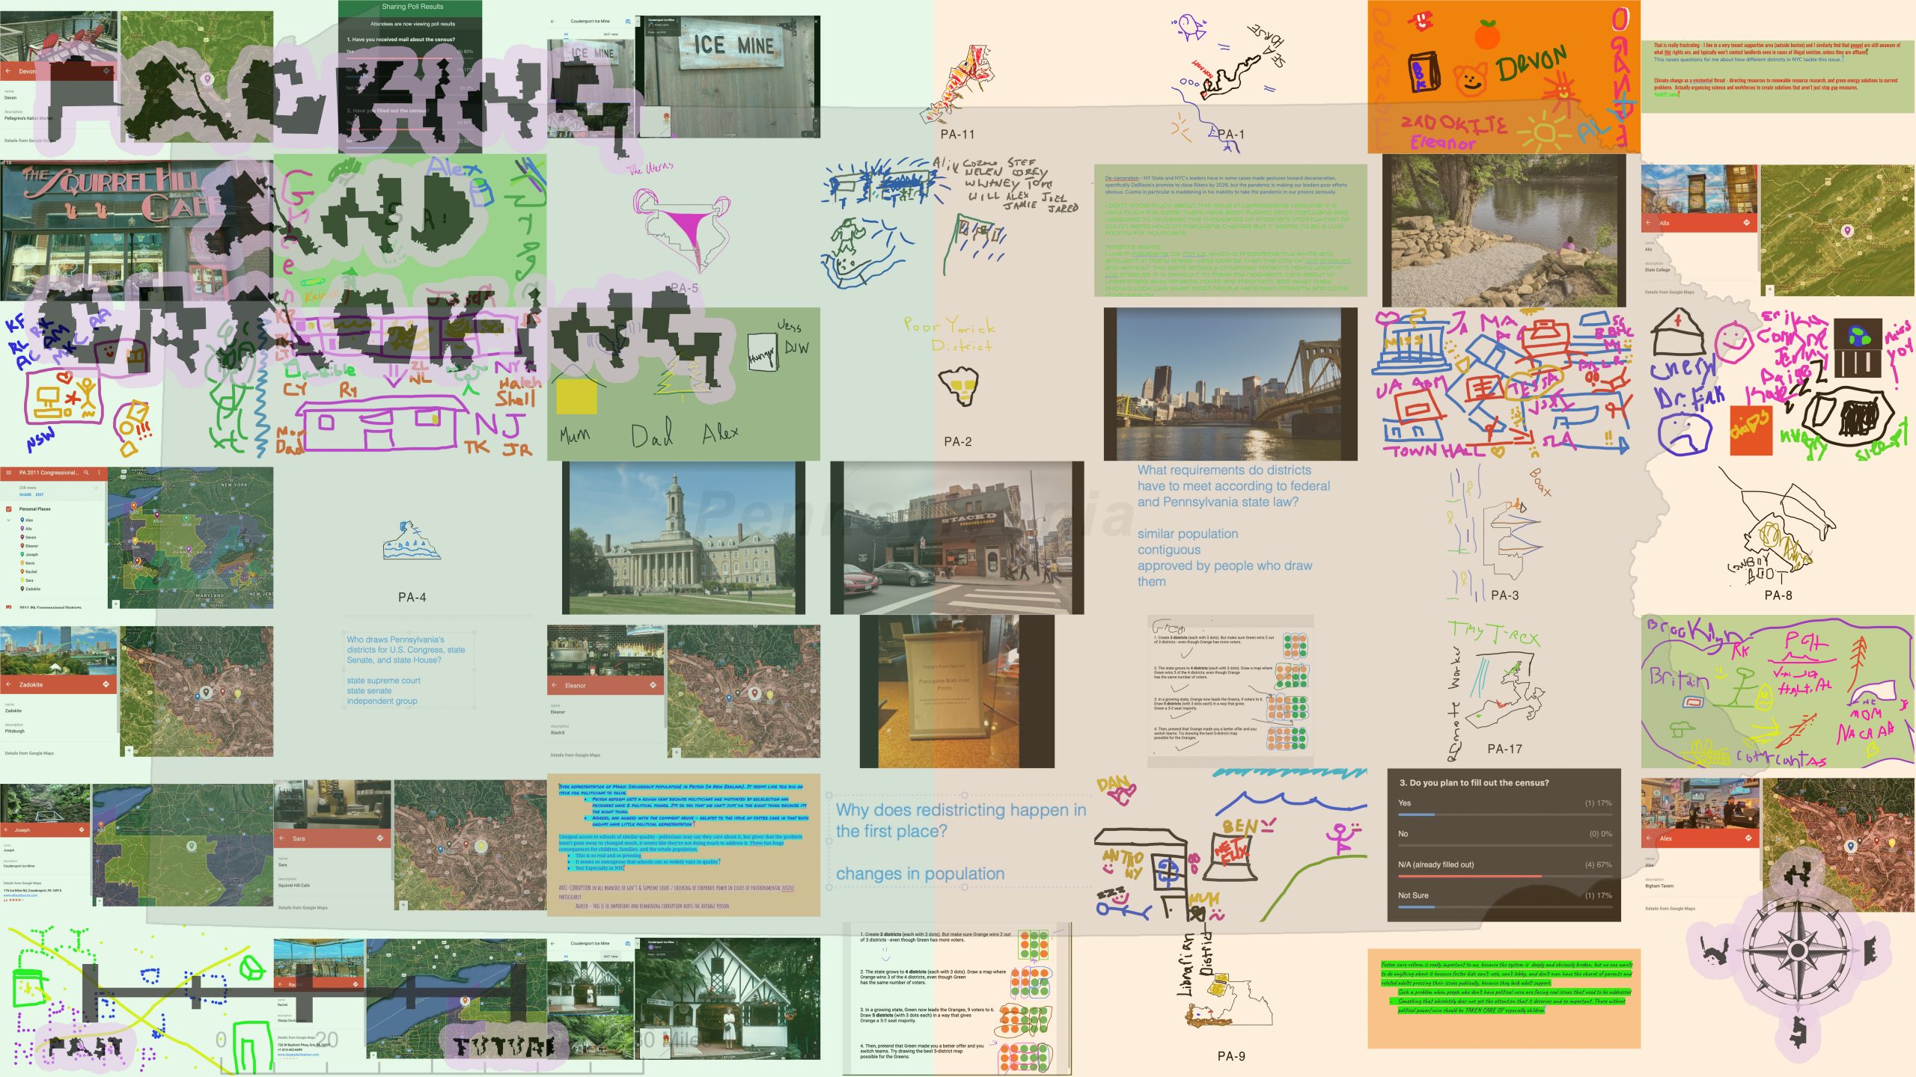
Task: Select Kevin in the Personal Places list
Action: pos(28,563)
